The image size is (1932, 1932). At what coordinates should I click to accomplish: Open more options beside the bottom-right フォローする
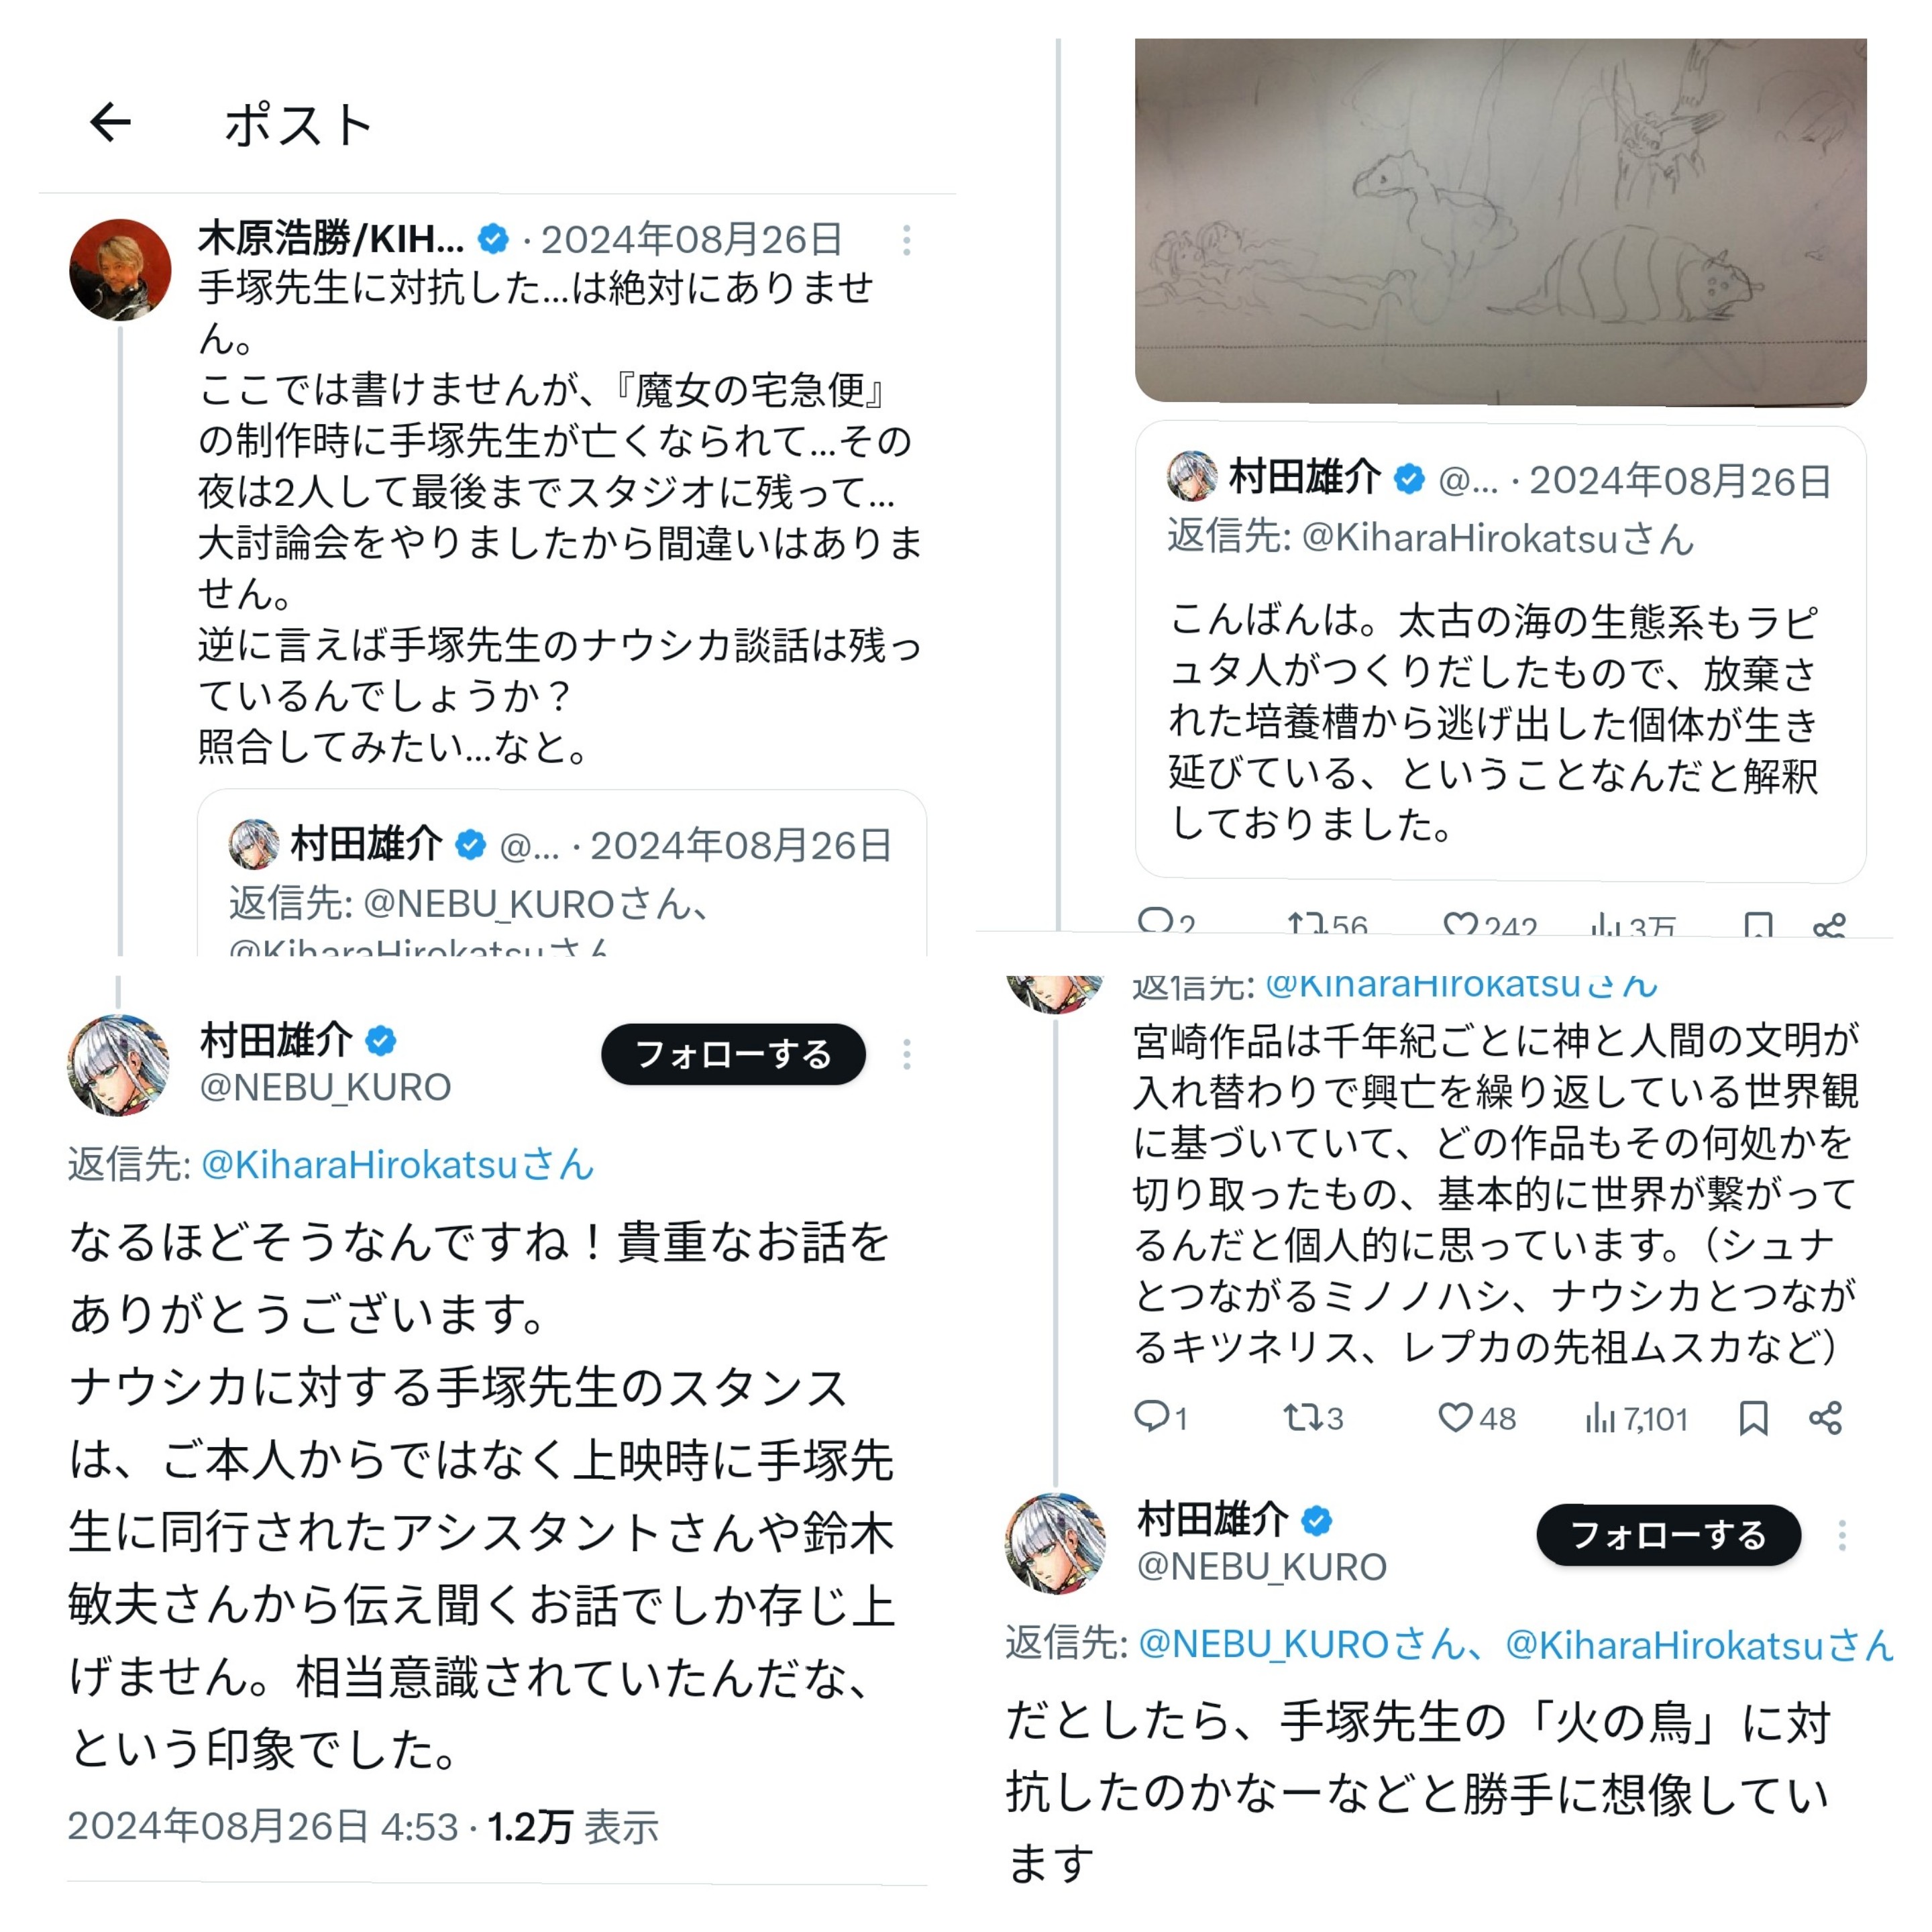tap(1842, 1535)
